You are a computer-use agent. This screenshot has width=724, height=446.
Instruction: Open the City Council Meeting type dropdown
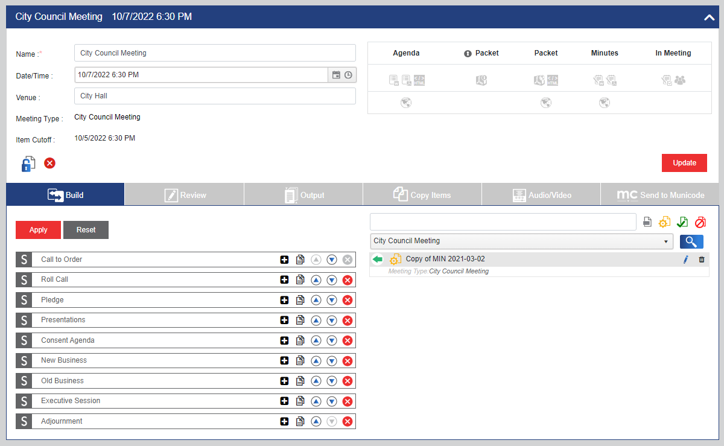pos(522,241)
